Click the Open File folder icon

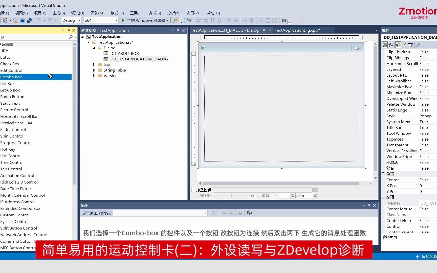coord(15,20)
